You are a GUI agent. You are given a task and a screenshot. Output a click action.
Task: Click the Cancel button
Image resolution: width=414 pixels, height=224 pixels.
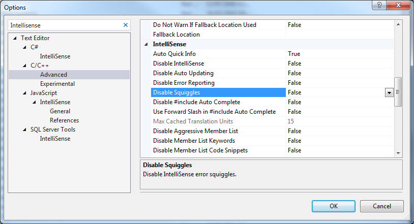pos(381,206)
